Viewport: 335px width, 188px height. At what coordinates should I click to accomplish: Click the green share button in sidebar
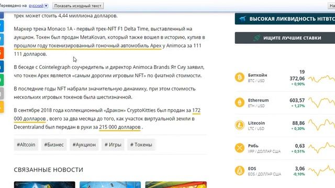tap(2, 80)
